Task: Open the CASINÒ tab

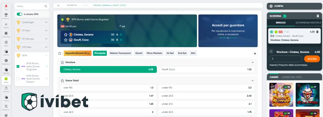Action: pos(274,77)
